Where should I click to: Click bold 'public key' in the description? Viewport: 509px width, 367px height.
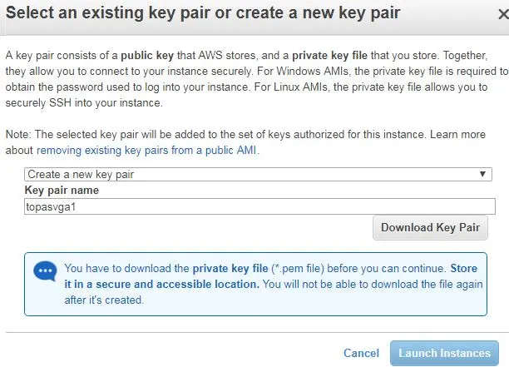tap(147, 56)
